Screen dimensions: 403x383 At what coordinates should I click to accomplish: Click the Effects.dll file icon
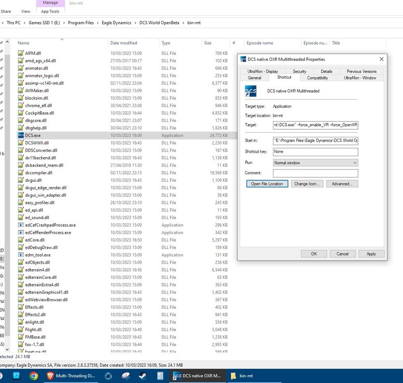pyautogui.click(x=21, y=307)
